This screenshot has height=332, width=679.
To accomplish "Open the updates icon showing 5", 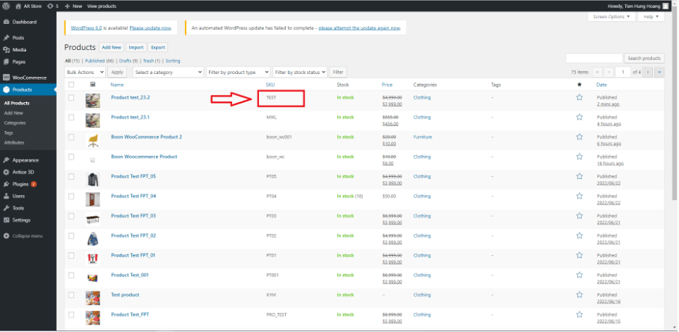I will [x=52, y=6].
